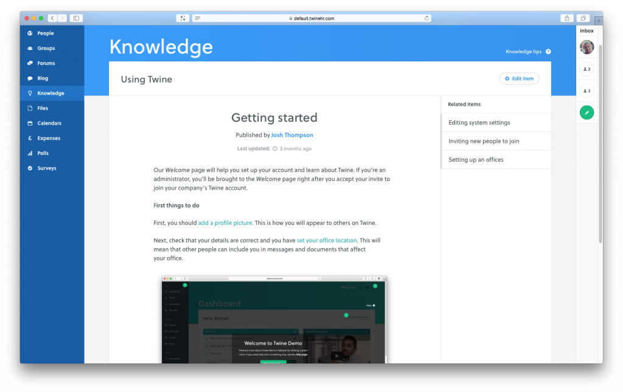Click the Knowledge tips question mark icon
623x392 pixels.
548,52
